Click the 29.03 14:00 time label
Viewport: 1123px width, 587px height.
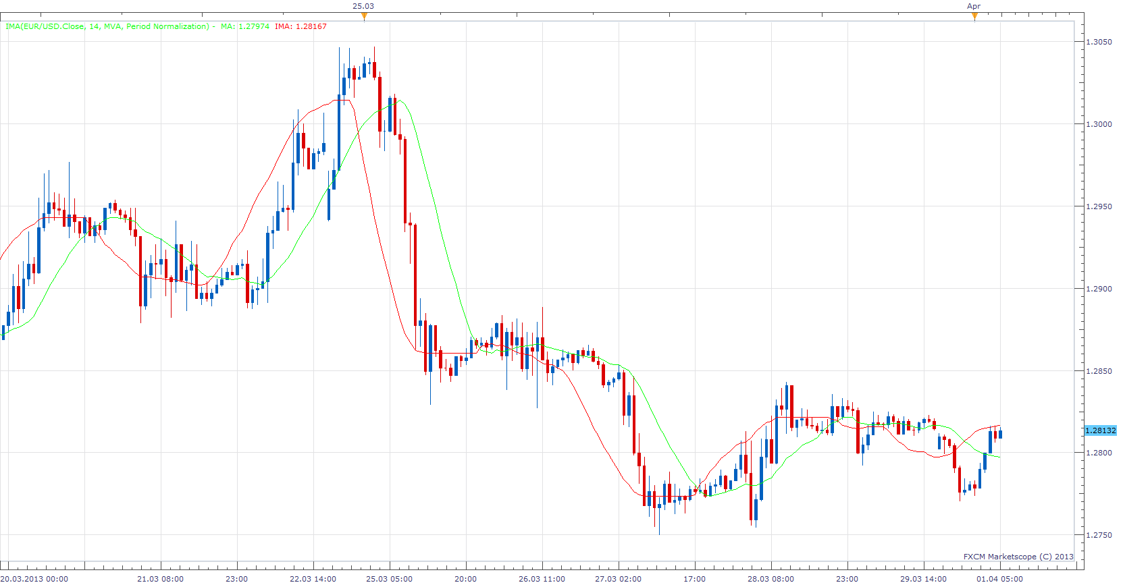coord(923,579)
